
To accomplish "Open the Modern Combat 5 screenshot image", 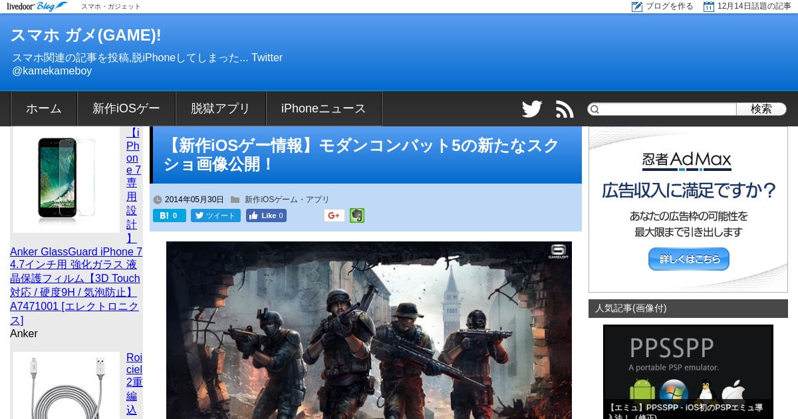I will click(x=369, y=330).
